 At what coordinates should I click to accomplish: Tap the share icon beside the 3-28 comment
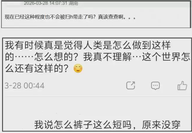131,85
